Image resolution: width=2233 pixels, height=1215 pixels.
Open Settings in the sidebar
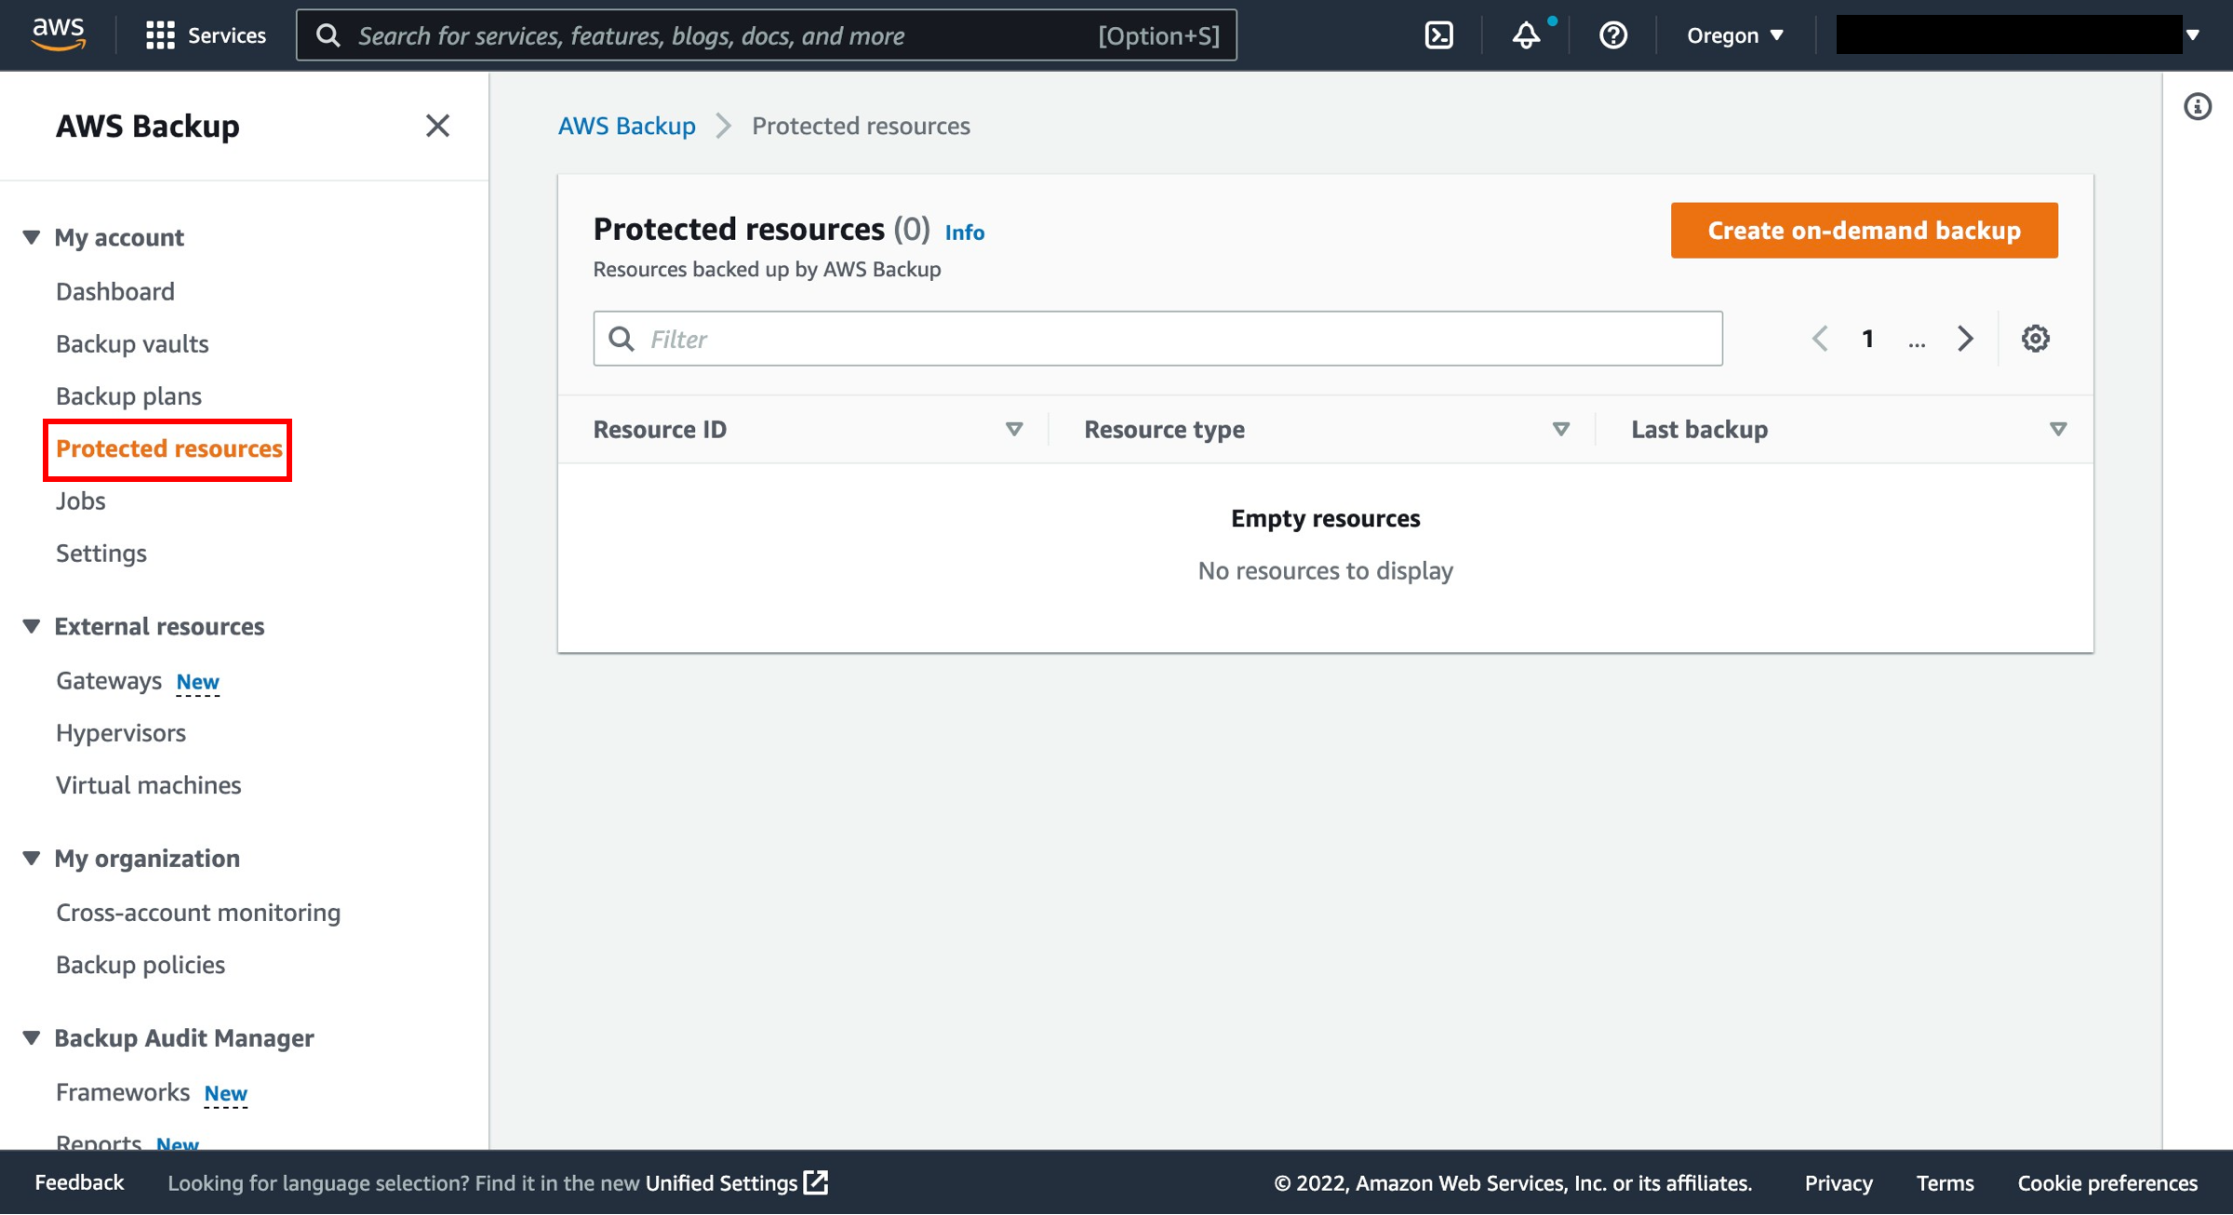coord(101,553)
